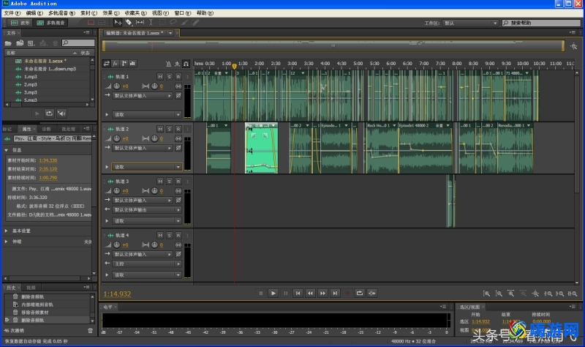Show the sends section in track header

click(x=124, y=64)
